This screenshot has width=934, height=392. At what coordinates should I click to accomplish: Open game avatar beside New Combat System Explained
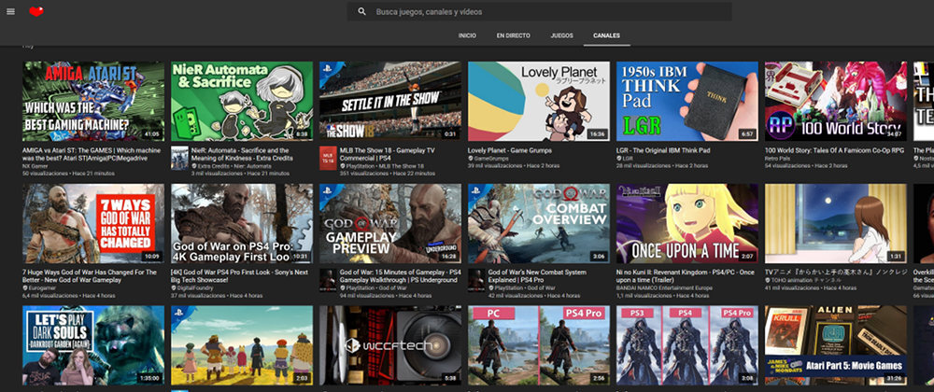pos(476,280)
